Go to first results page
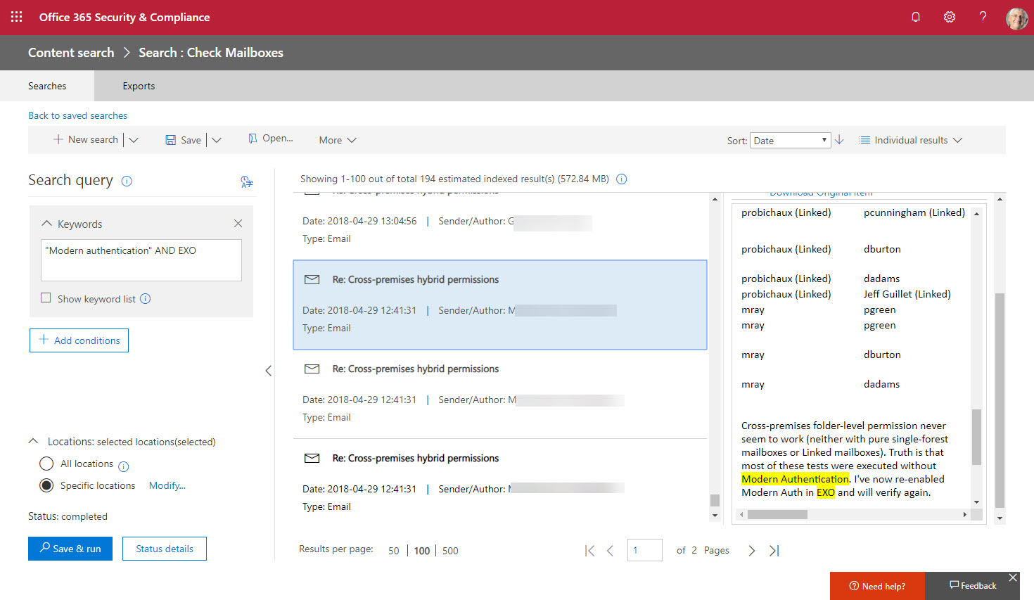Screen dimensions: 1034x600 589,551
